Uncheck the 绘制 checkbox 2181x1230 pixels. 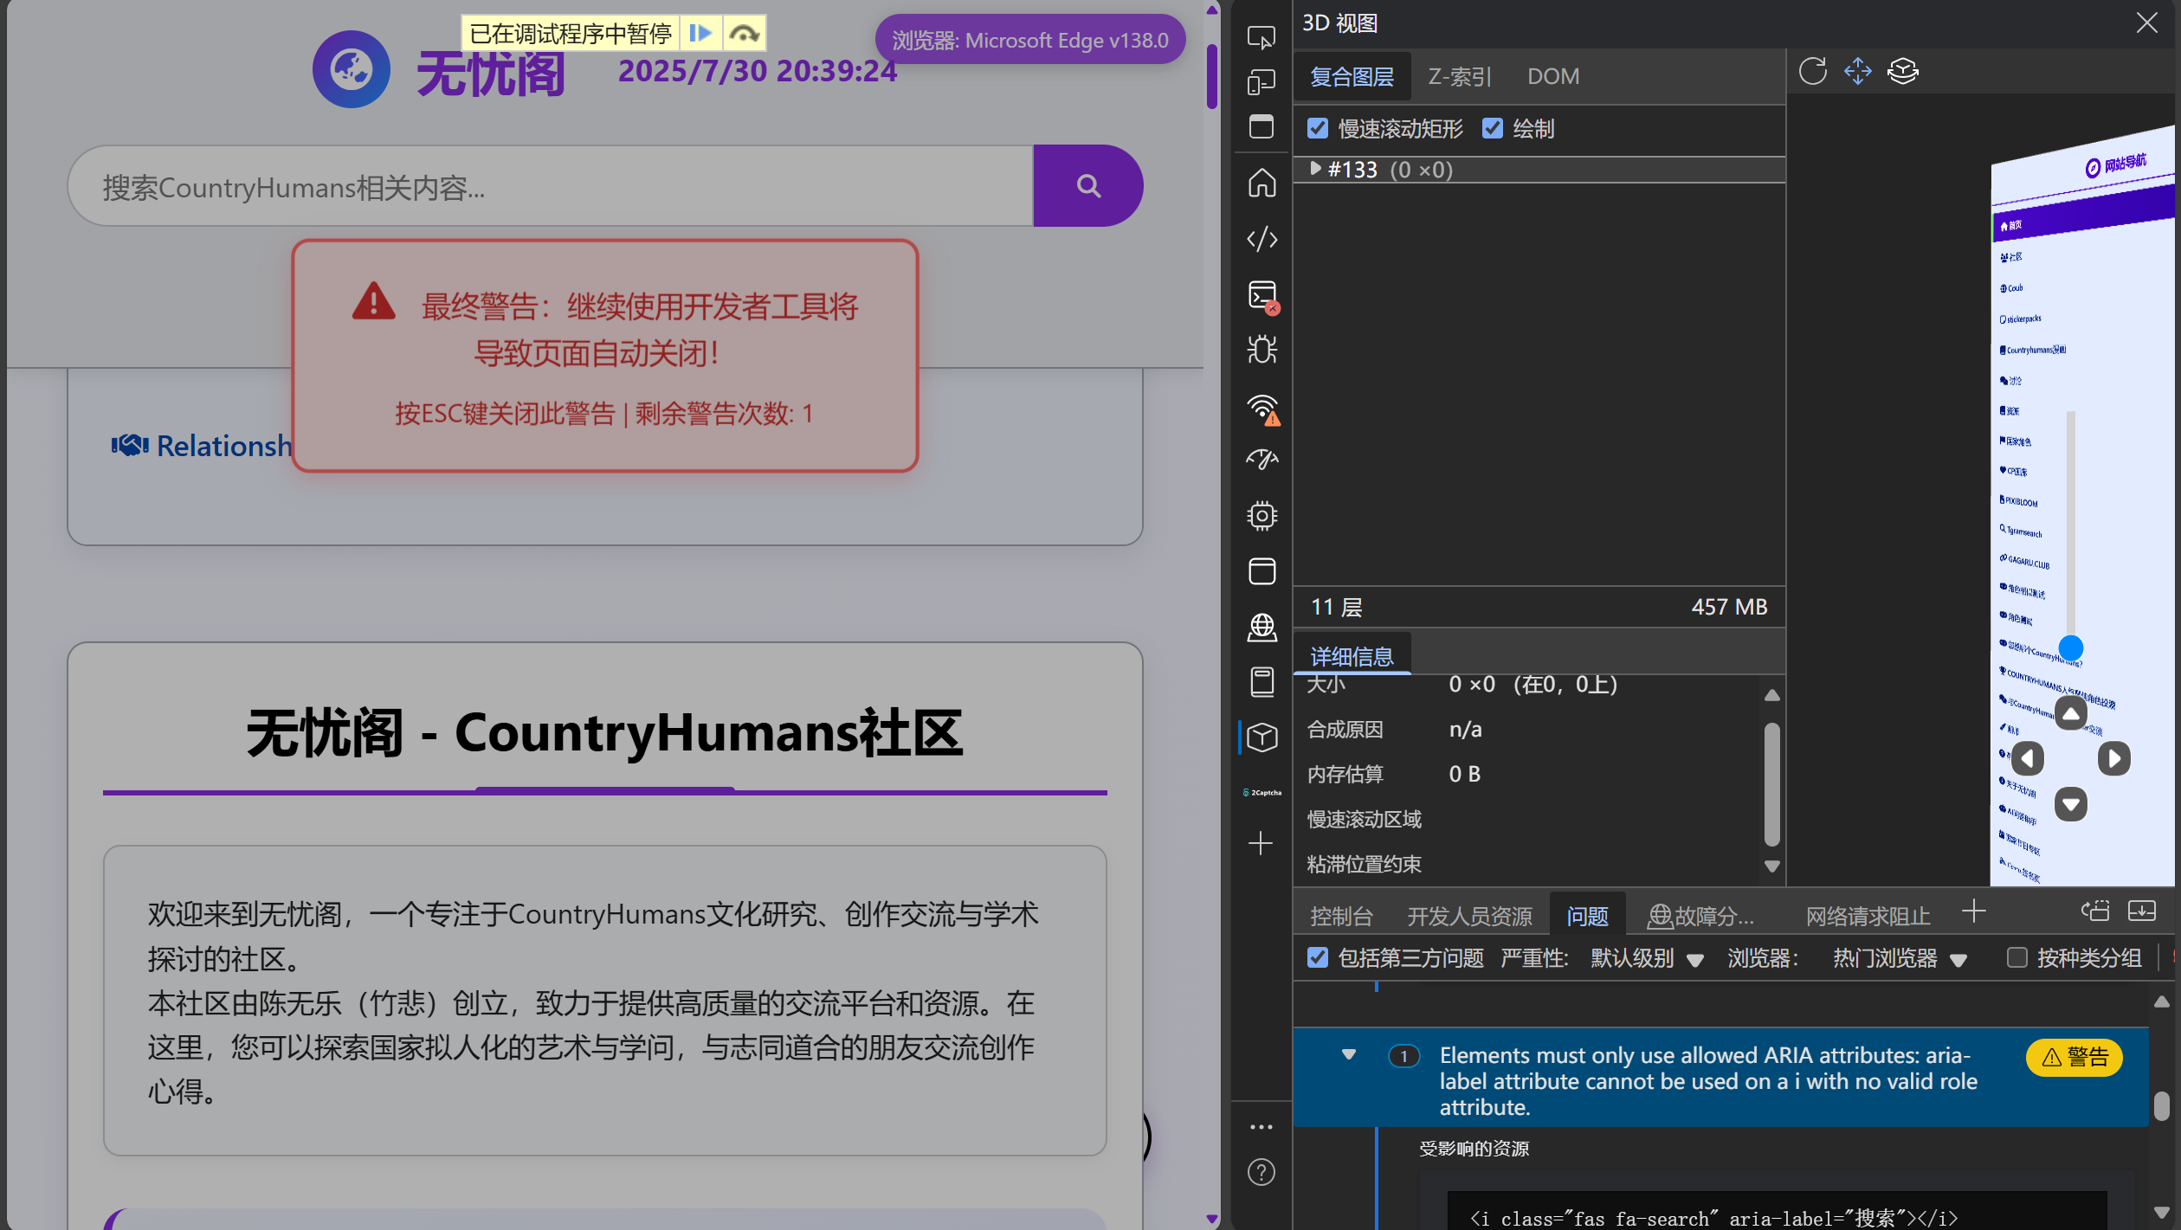pyautogui.click(x=1492, y=128)
